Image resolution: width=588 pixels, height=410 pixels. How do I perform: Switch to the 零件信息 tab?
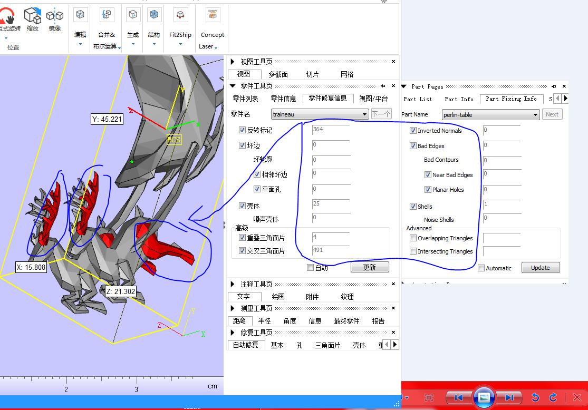[x=284, y=99]
